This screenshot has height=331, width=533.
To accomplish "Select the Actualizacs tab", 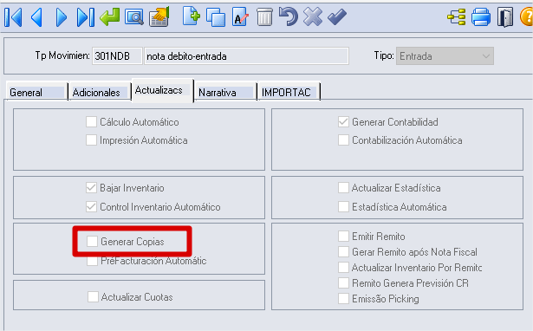I will coord(162,90).
